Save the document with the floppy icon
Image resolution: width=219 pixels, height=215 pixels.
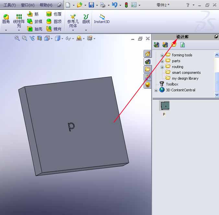[x=91, y=5]
